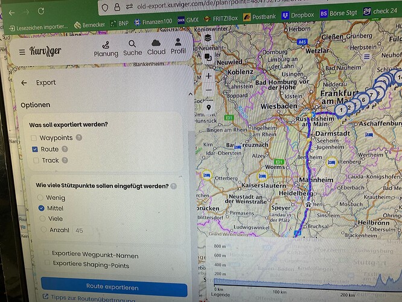This screenshot has width=402, height=302.
Task: Click the Anzahl number field showing 45
Action: (83, 230)
